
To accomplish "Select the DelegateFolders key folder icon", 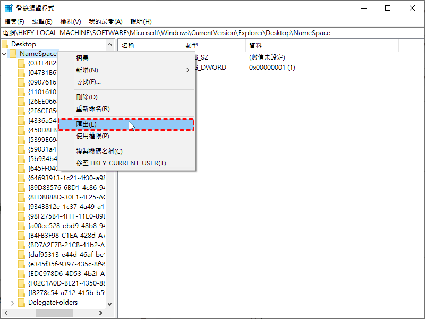I will [21, 303].
